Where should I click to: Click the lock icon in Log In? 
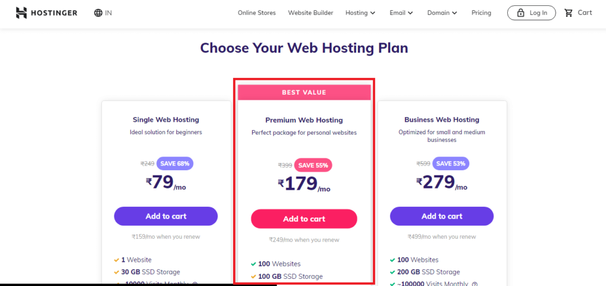(521, 13)
